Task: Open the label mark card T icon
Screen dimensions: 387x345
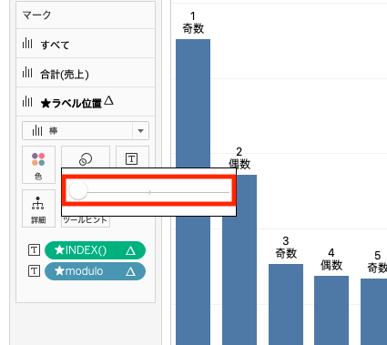Action: pyautogui.click(x=132, y=157)
